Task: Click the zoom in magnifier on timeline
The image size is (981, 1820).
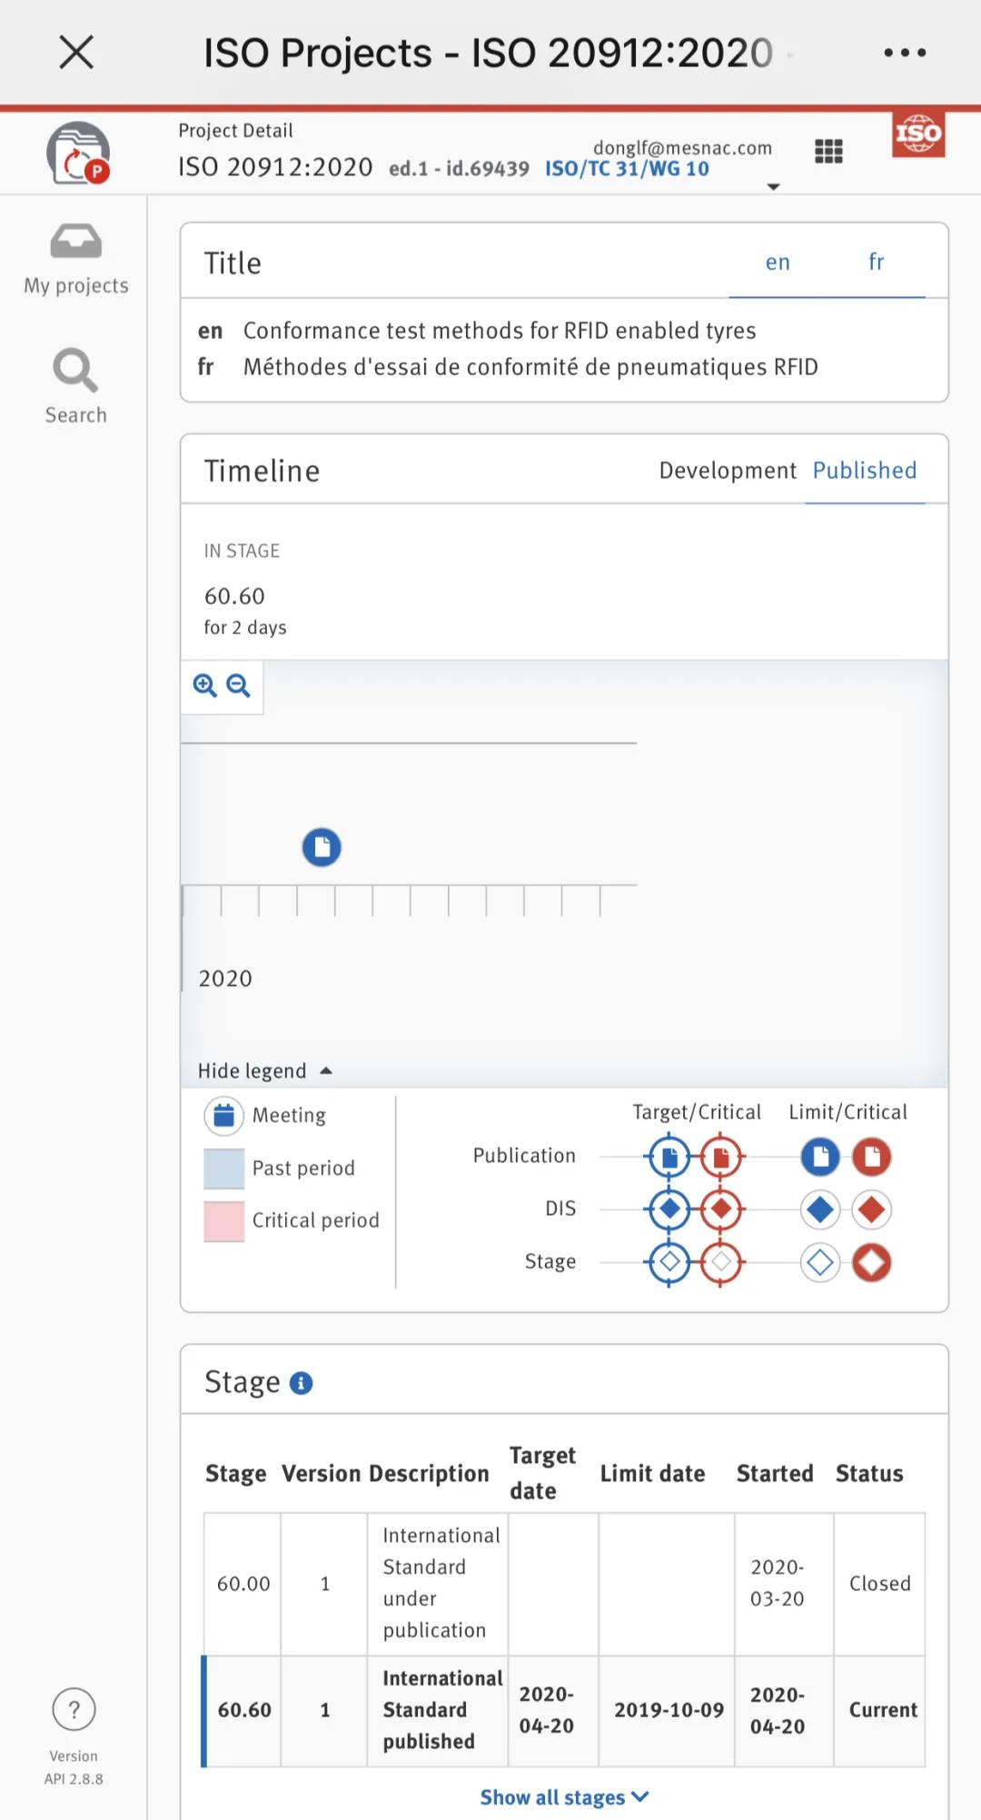Action: pos(204,686)
